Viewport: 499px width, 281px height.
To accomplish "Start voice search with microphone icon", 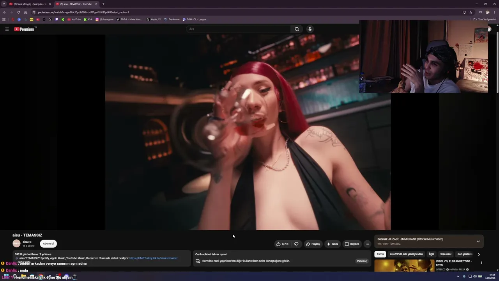I will coord(310,29).
